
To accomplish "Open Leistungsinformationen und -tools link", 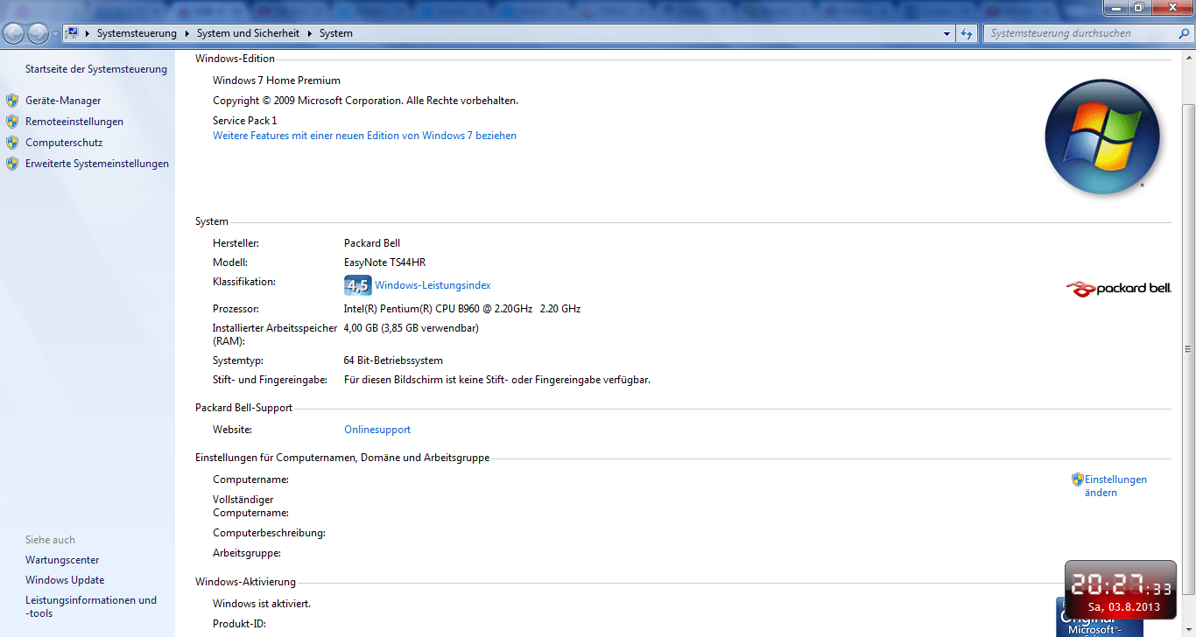I will 91,606.
